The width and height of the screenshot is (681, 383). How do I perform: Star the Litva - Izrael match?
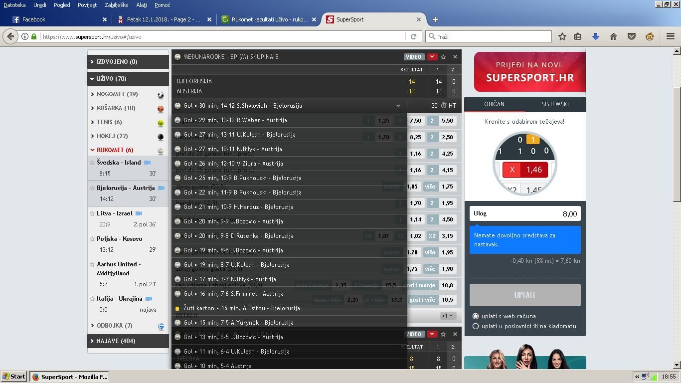(x=92, y=213)
